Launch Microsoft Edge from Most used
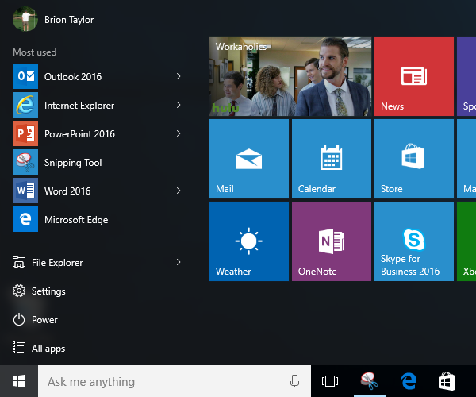 [x=97, y=219]
